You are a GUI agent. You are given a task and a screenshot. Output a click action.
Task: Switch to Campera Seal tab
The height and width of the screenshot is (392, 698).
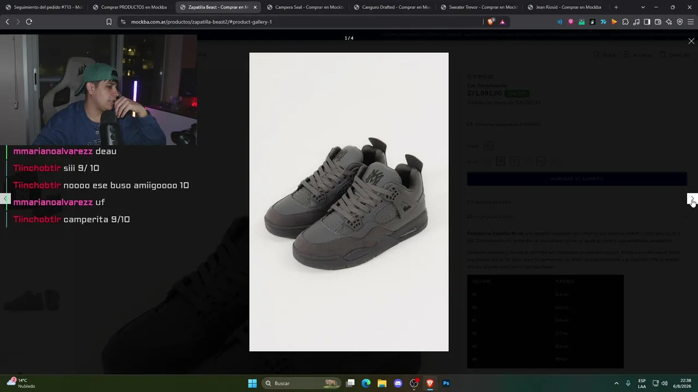coord(305,7)
